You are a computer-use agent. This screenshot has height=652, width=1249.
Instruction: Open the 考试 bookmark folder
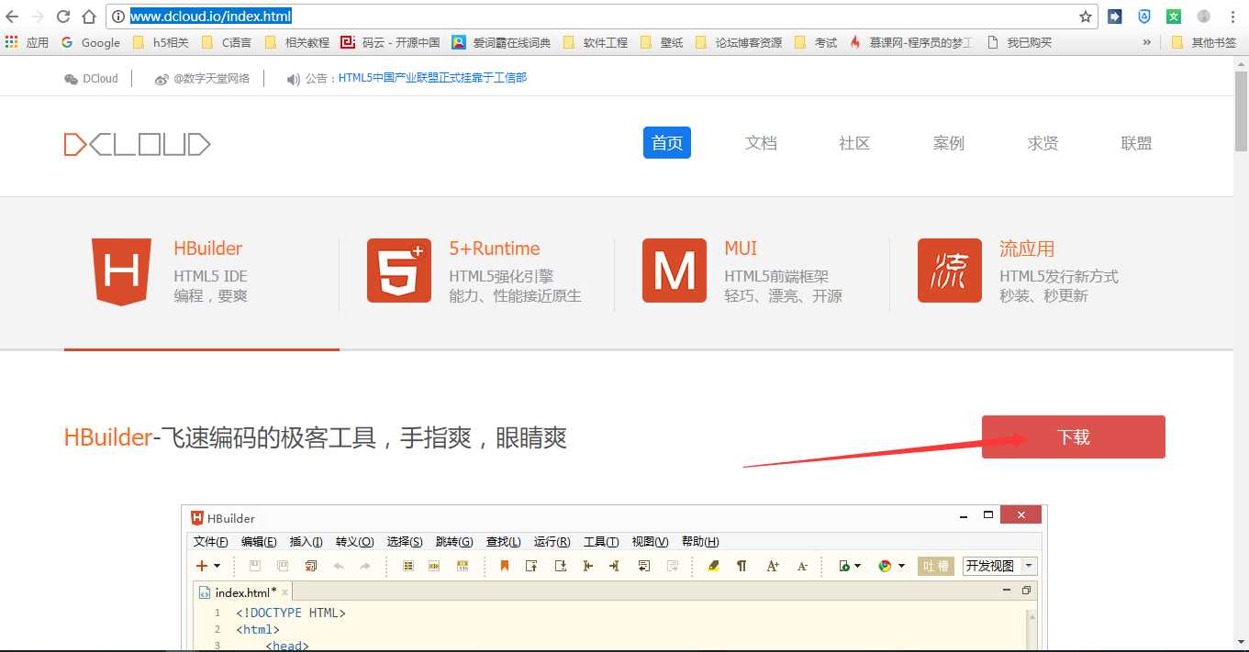point(815,42)
